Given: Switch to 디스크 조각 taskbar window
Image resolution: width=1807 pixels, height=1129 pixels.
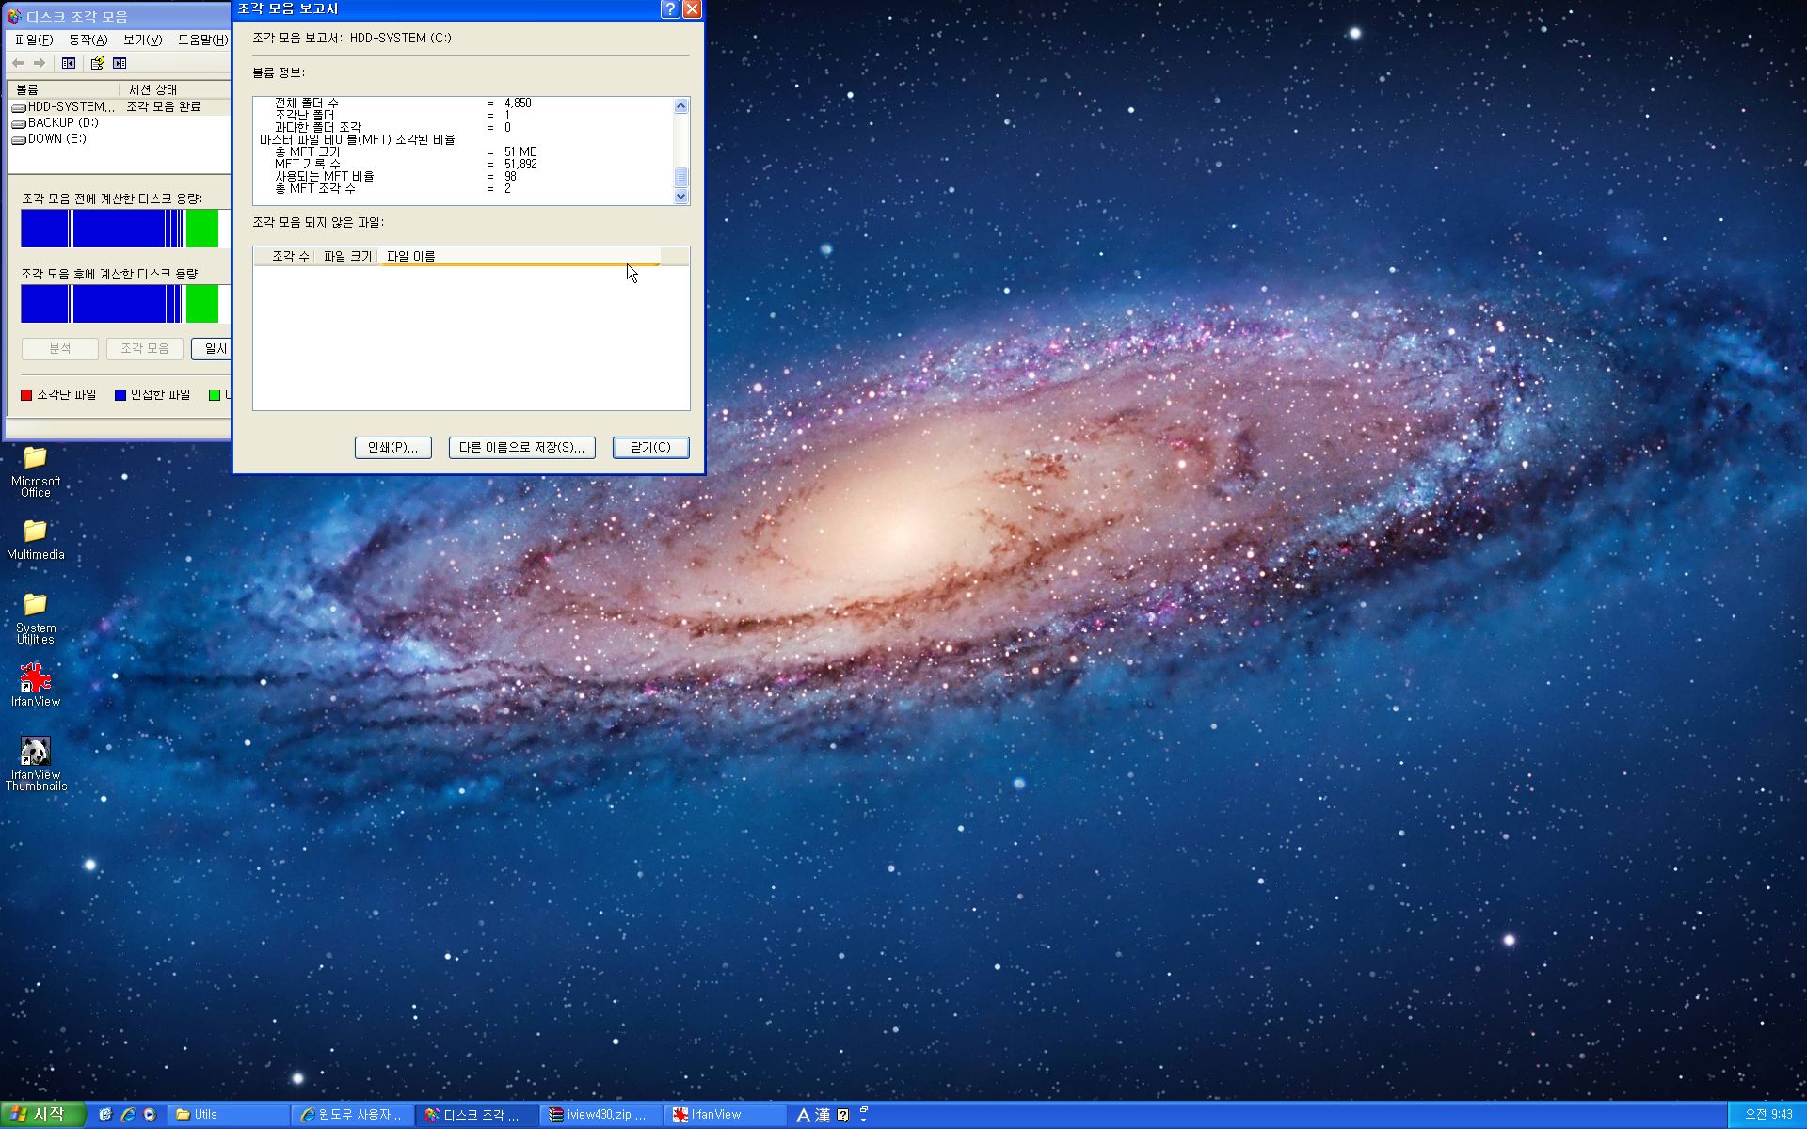Looking at the screenshot, I should 477,1115.
